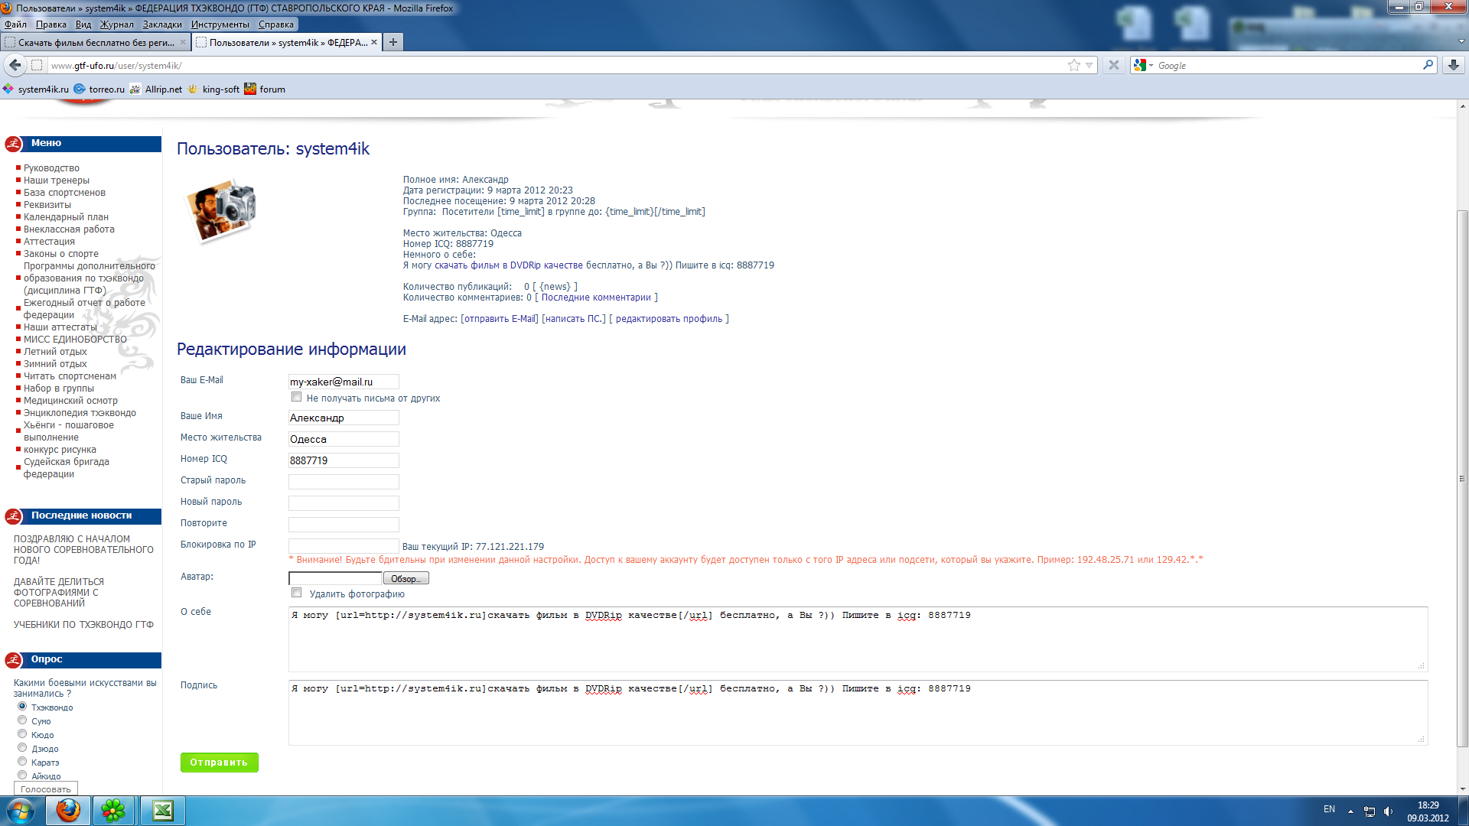The width and height of the screenshot is (1469, 826).
Task: Bookmark this page with the star icon
Action: coord(1074,65)
